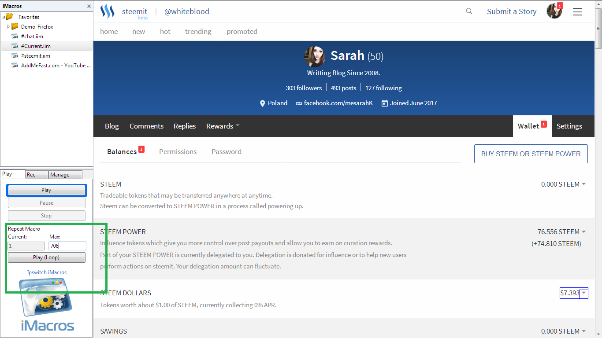Viewport: 602px width, 338px height.
Task: Open the 0.000 STEEM balance dropdown
Action: coord(584,184)
